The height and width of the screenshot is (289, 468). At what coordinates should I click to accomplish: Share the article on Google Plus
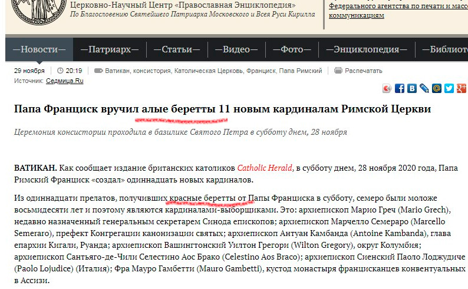tap(461, 89)
